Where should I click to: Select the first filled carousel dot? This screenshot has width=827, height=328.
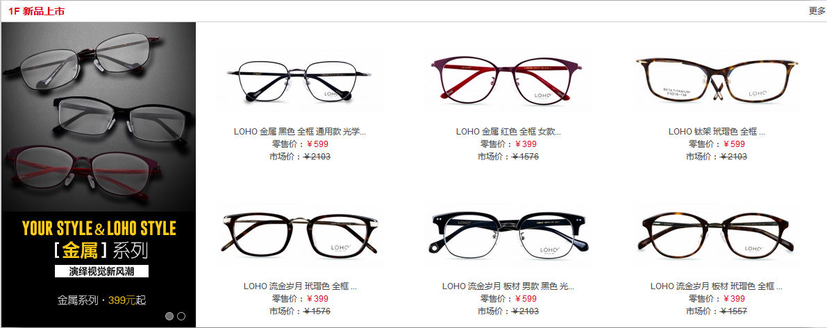pos(169,316)
